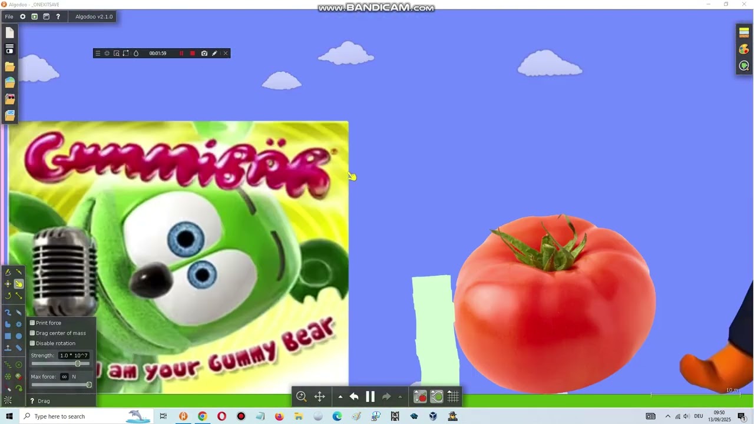
Task: Open the landscape scenes folder icon
Action: (9, 82)
